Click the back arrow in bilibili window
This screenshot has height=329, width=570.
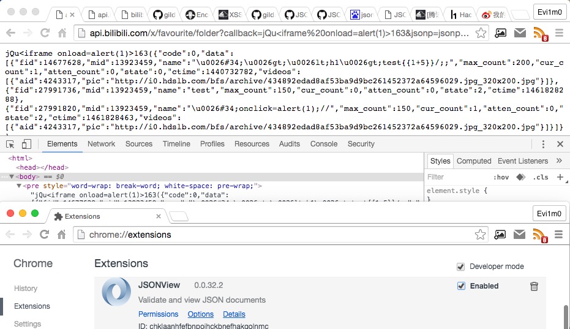click(11, 33)
